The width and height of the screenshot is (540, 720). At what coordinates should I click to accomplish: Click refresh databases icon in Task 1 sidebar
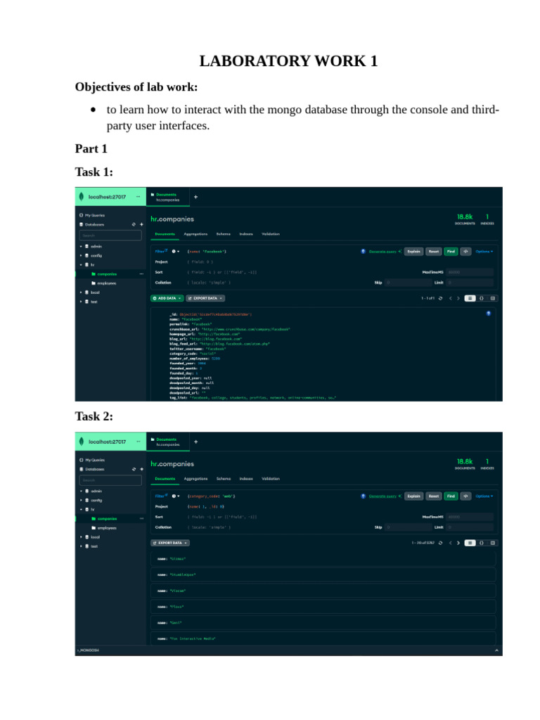click(134, 224)
